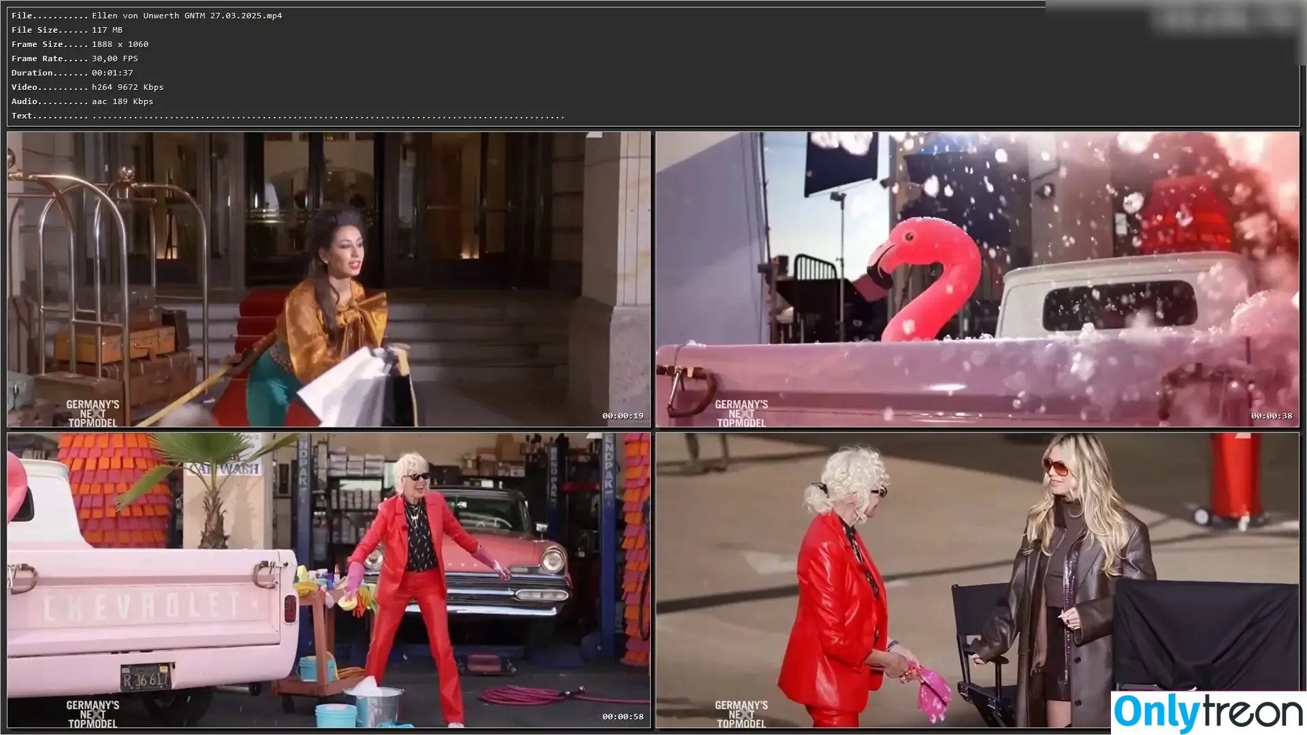This screenshot has width=1307, height=735.
Task: Click the video codec text 'h264 9672 Kbps'
Action: pyautogui.click(x=128, y=87)
